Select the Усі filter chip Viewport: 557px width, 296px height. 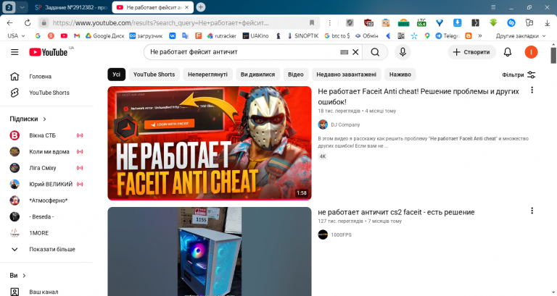click(x=117, y=75)
